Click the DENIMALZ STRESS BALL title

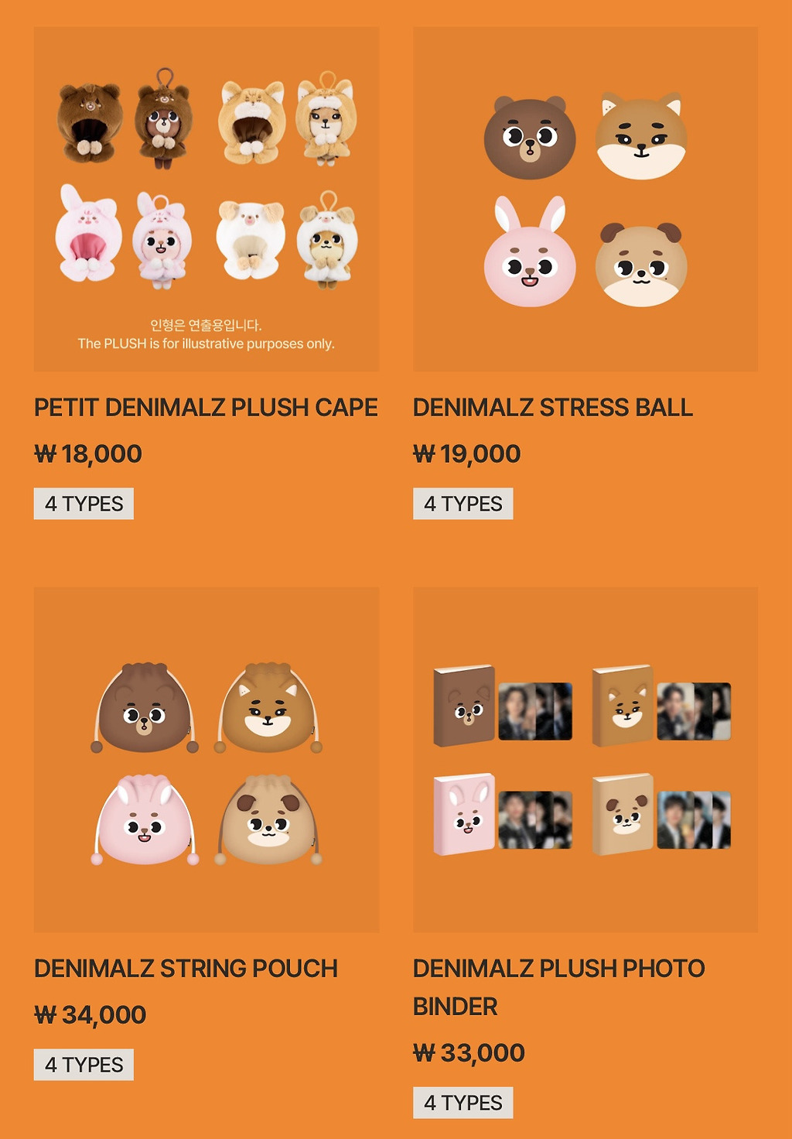(553, 408)
